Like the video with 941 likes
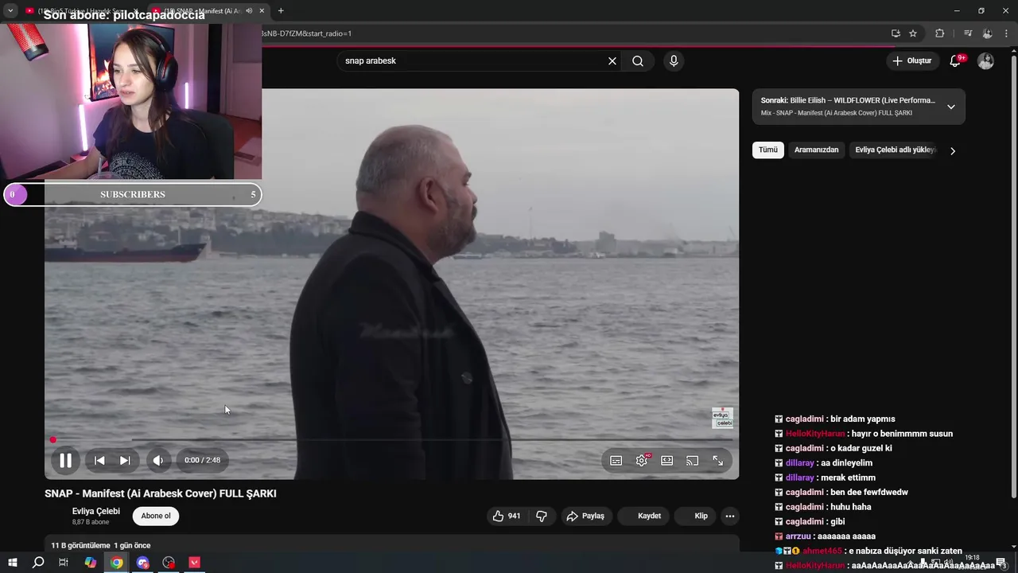This screenshot has width=1018, height=573. (506, 516)
